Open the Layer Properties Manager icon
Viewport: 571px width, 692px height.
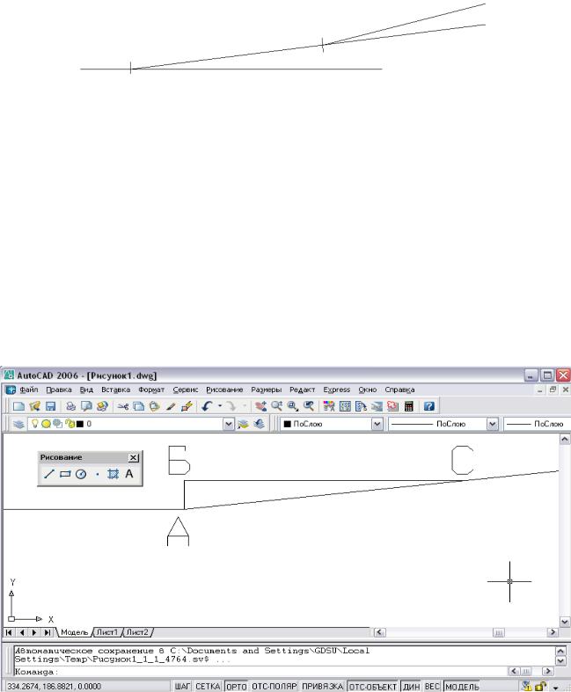coord(18,424)
